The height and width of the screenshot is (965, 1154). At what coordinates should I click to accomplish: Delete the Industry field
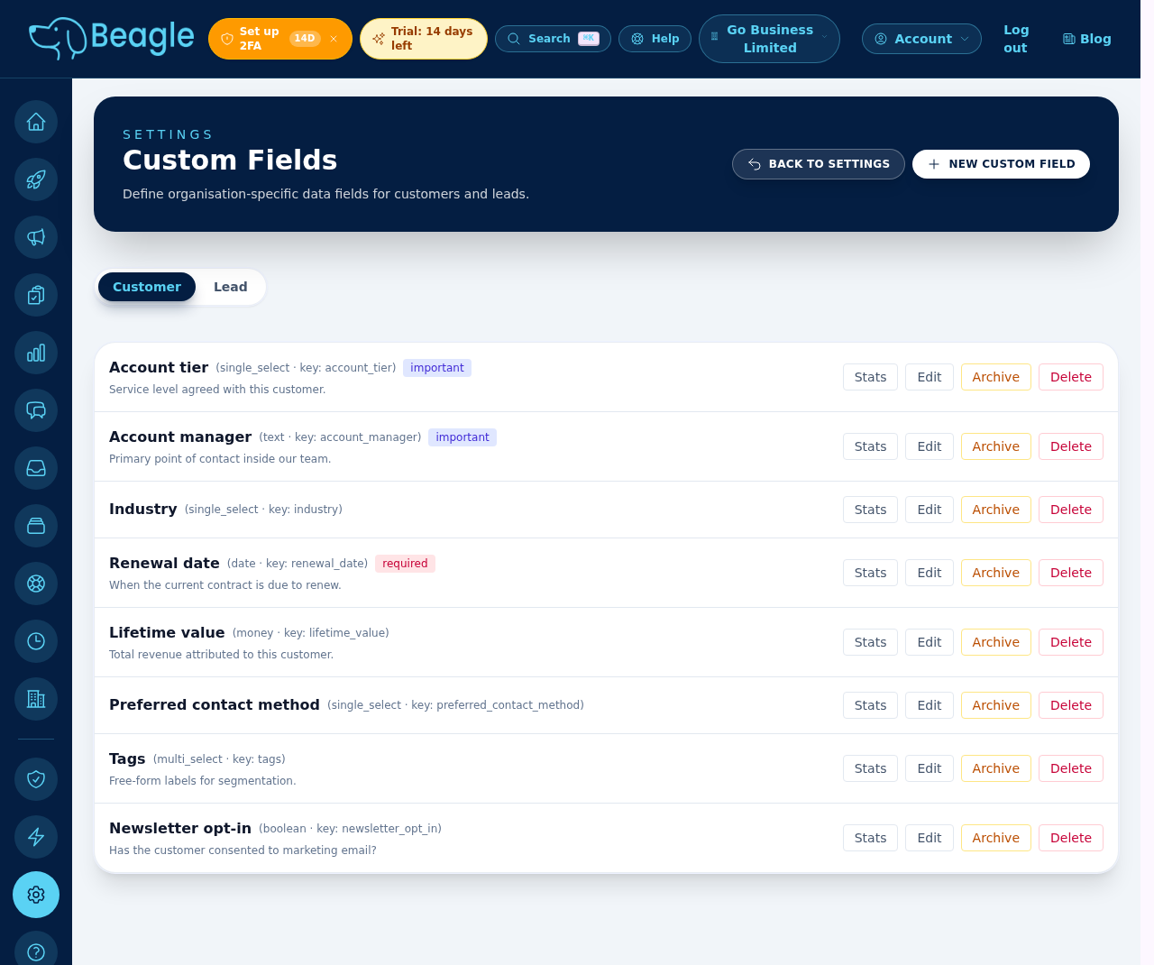tap(1071, 510)
